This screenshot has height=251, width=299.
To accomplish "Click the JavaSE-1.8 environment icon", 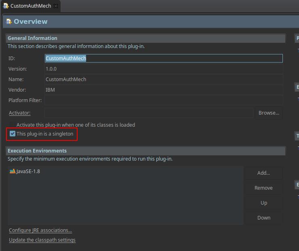I will pyautogui.click(x=13, y=171).
